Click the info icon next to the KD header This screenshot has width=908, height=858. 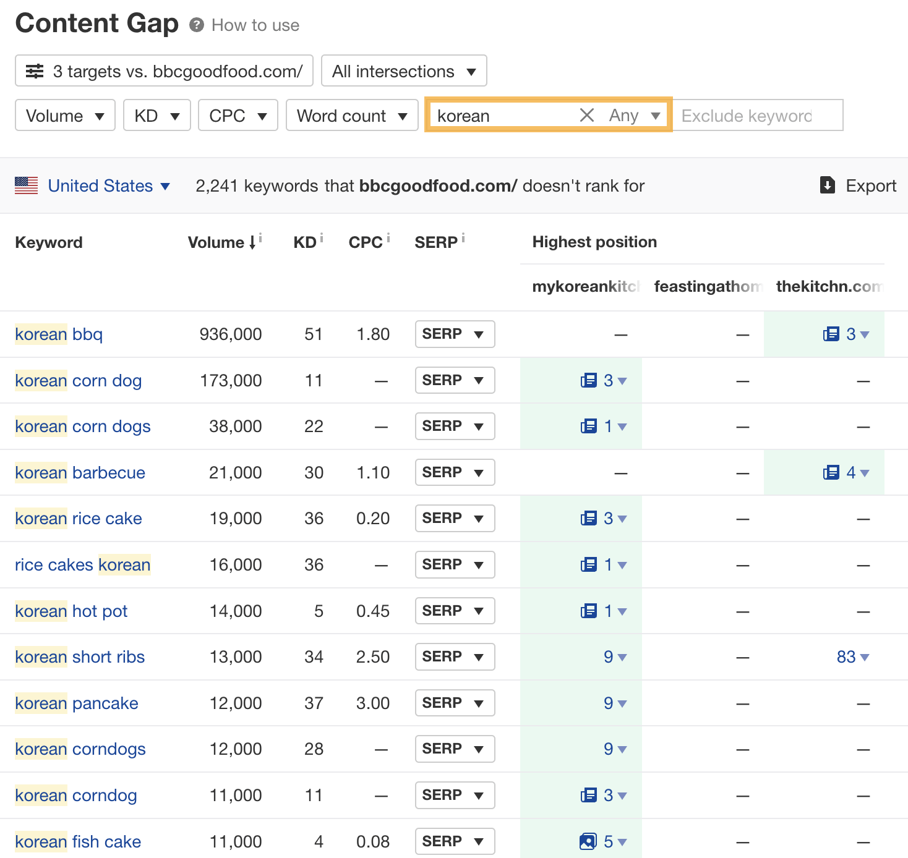tap(322, 236)
